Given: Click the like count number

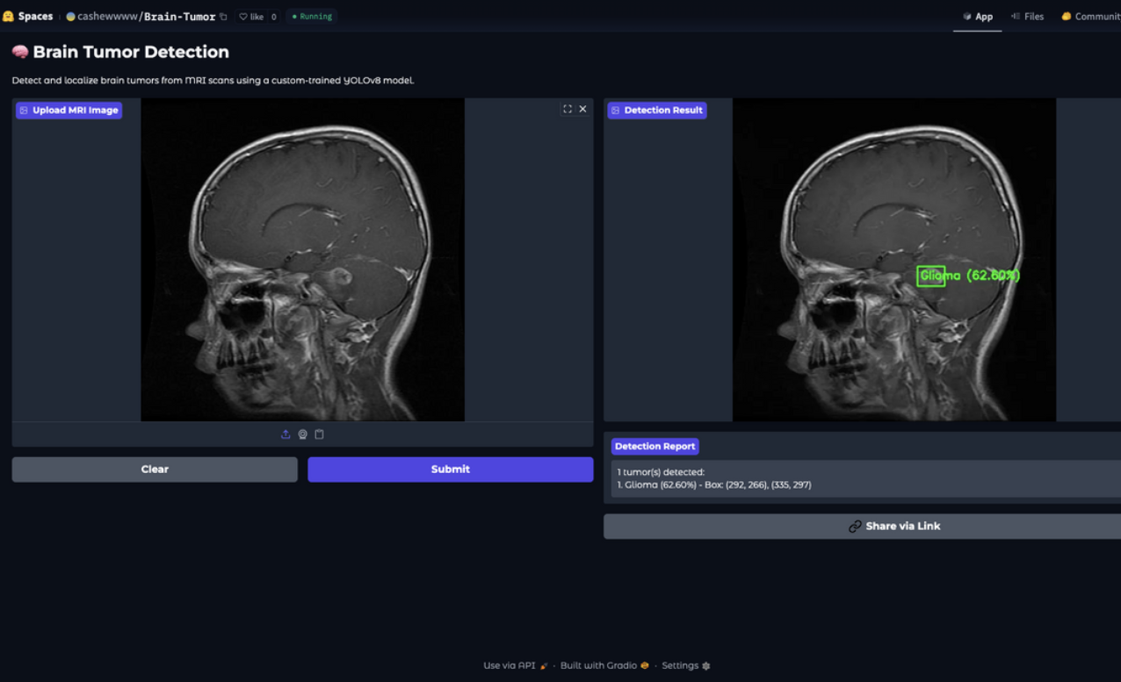Looking at the screenshot, I should click(273, 17).
